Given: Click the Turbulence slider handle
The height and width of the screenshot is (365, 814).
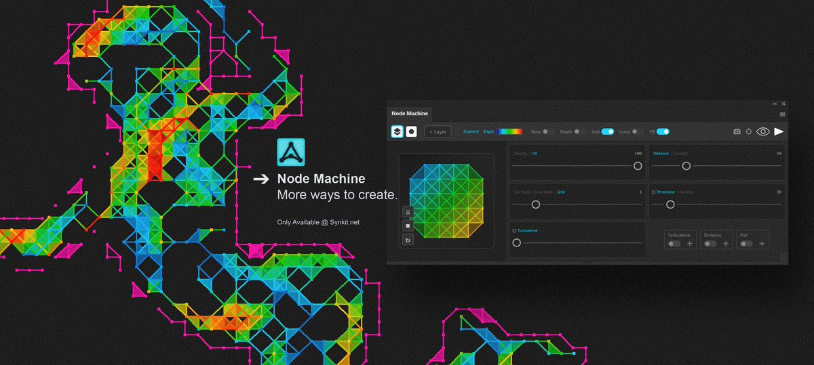Looking at the screenshot, I should [x=516, y=242].
